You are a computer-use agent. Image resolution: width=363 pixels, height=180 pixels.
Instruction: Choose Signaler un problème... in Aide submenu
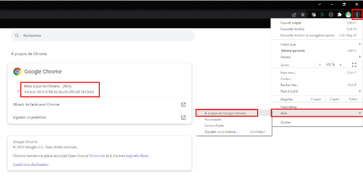234,132
